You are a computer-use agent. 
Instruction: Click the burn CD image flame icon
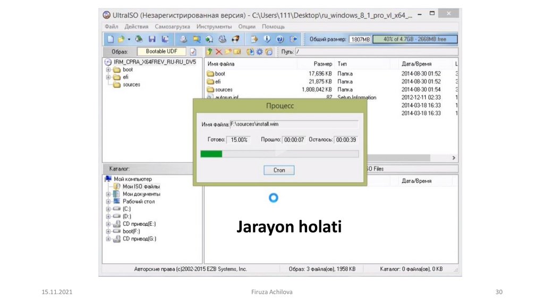(x=235, y=39)
